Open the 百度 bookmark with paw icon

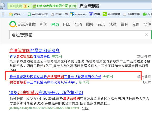[x=95, y=14]
